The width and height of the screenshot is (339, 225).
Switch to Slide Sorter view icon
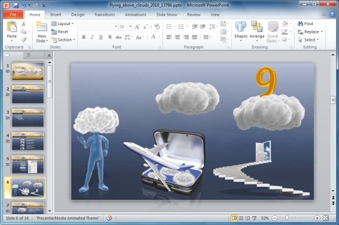[241, 218]
